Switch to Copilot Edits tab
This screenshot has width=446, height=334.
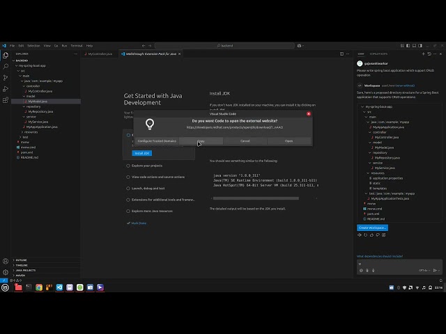[x=378, y=54]
